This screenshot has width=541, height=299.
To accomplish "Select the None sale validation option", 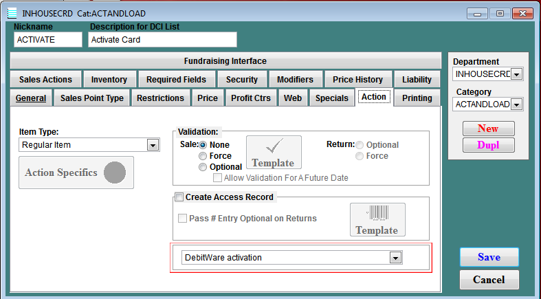I will click(203, 145).
